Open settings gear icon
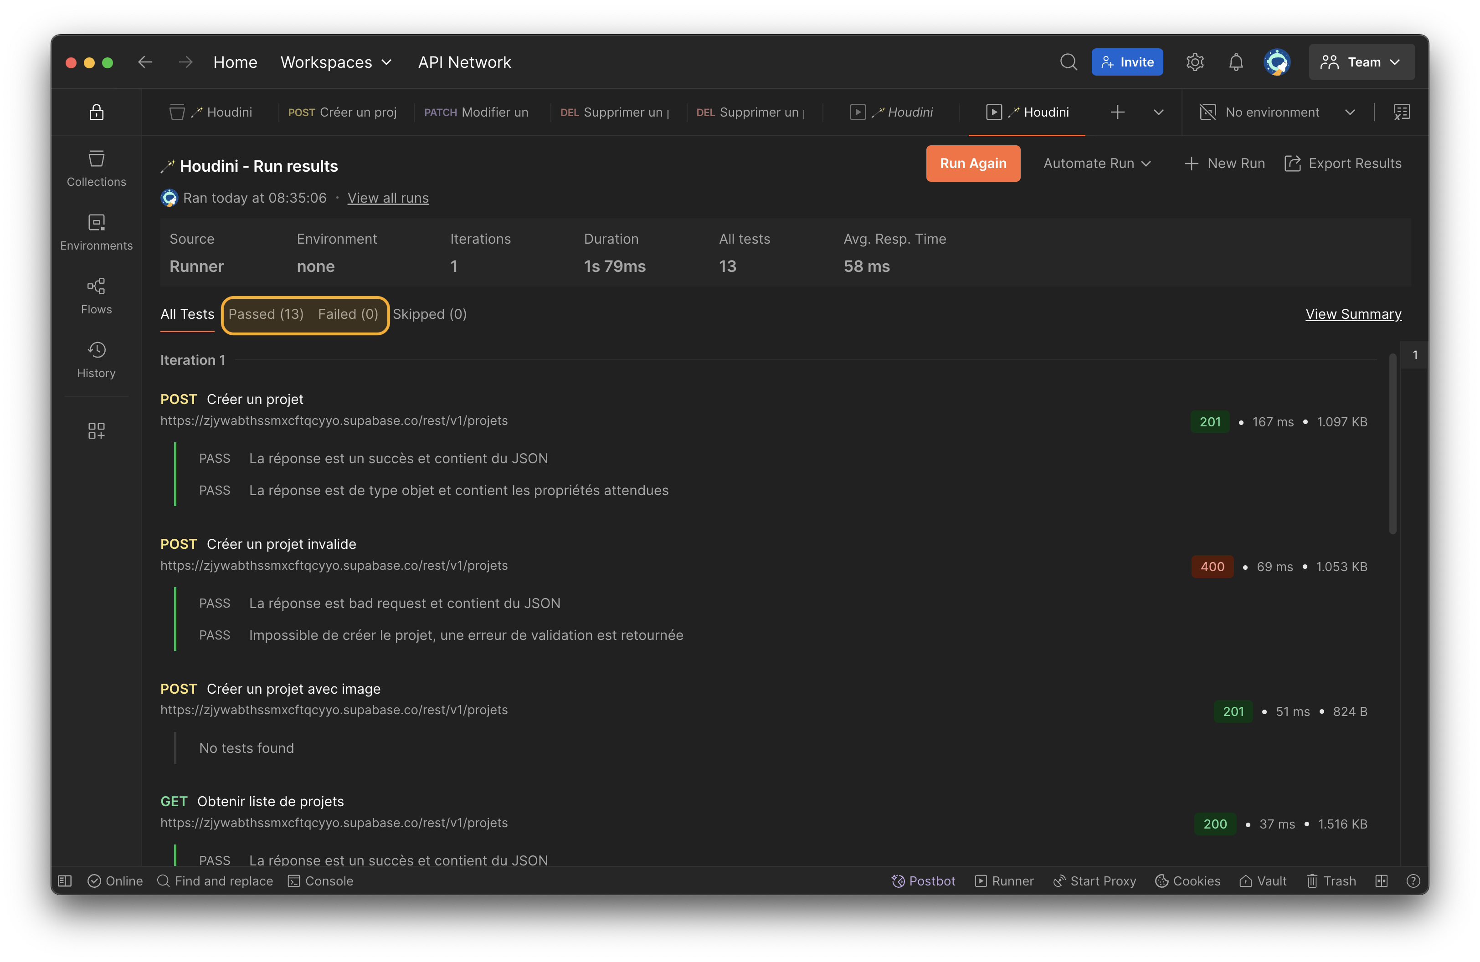Image resolution: width=1480 pixels, height=962 pixels. 1195,62
